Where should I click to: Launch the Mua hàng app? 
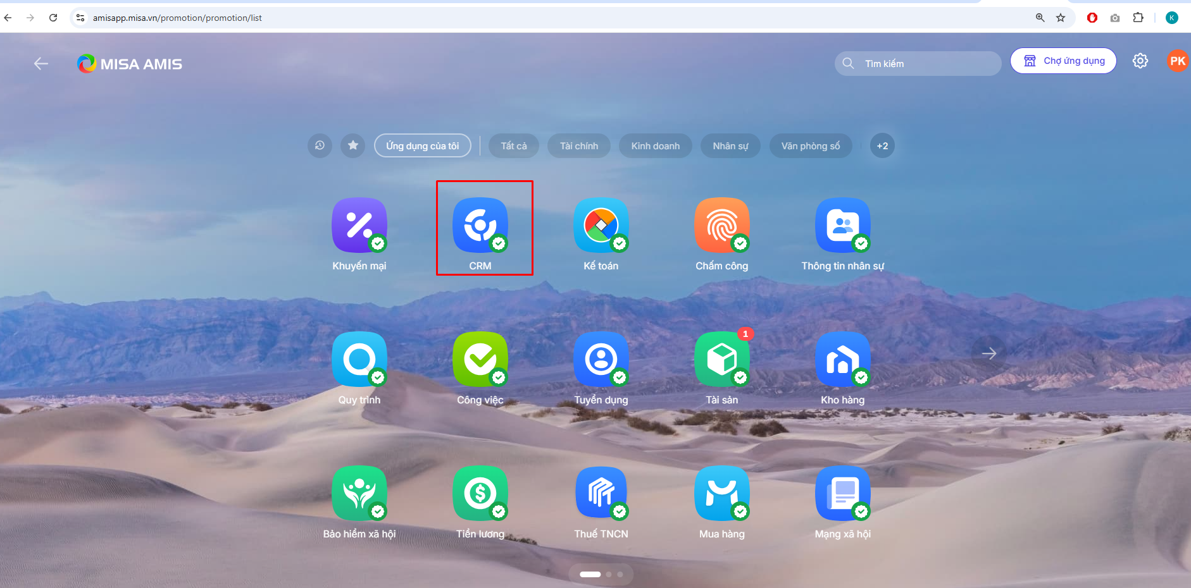[721, 494]
